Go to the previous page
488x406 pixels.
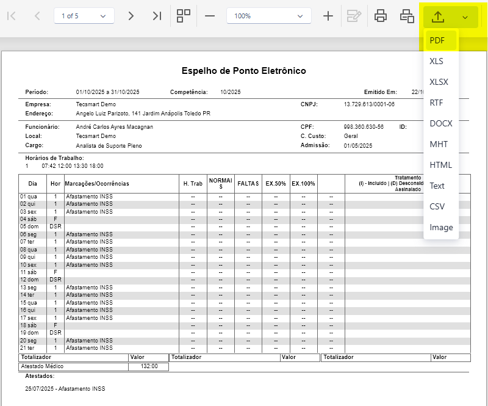[x=37, y=16]
